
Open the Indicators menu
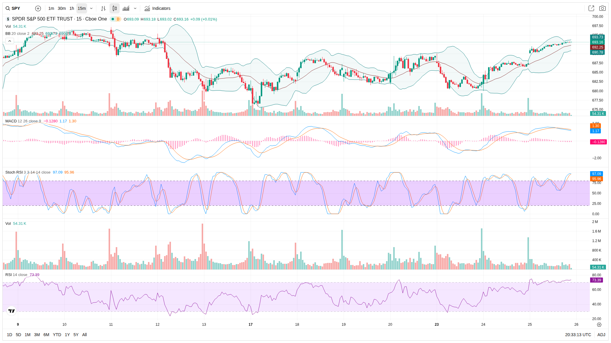(158, 8)
